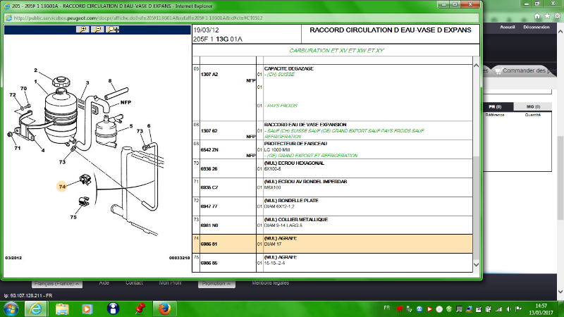Open the Aide link in footer
Image resolution: width=564 pixels, height=317 pixels.
(104, 283)
